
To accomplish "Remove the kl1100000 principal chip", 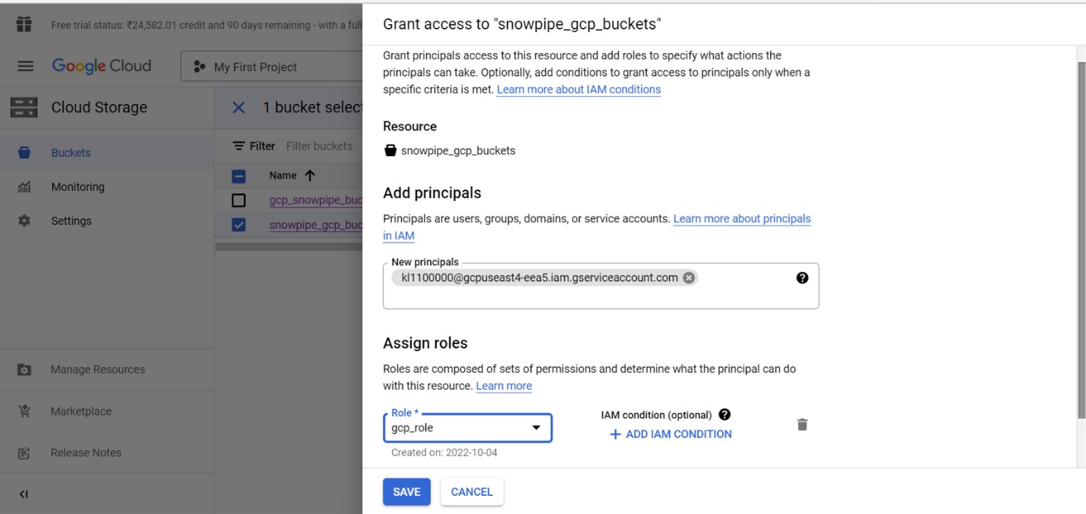I will (x=689, y=277).
